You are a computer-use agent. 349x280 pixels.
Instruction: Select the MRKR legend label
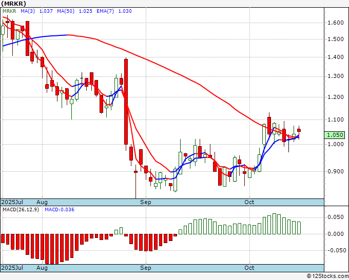(x=9, y=11)
